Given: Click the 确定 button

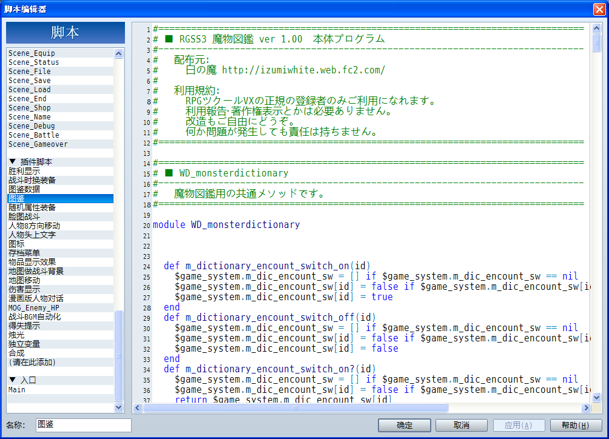Looking at the screenshot, I should point(405,426).
